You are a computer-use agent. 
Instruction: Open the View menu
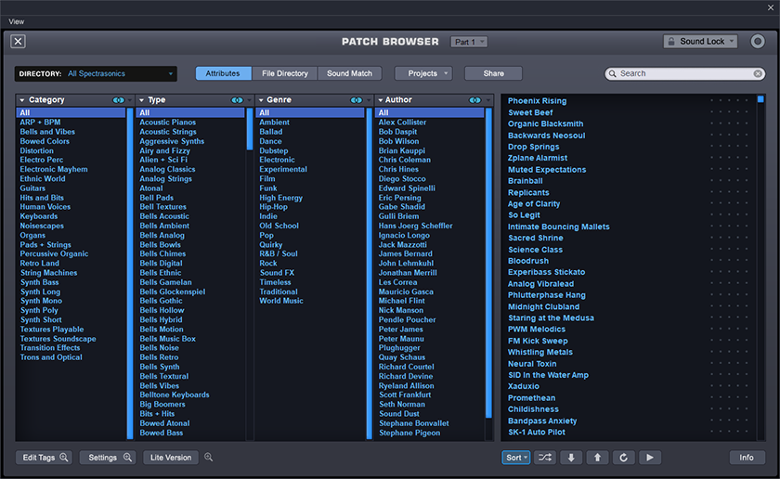tap(17, 21)
